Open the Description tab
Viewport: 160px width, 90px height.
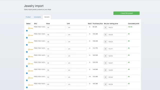point(37,17)
